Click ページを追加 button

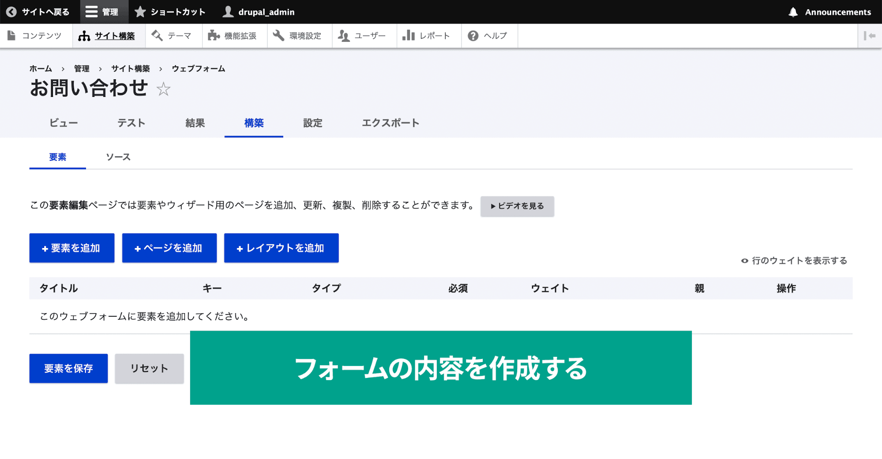169,248
